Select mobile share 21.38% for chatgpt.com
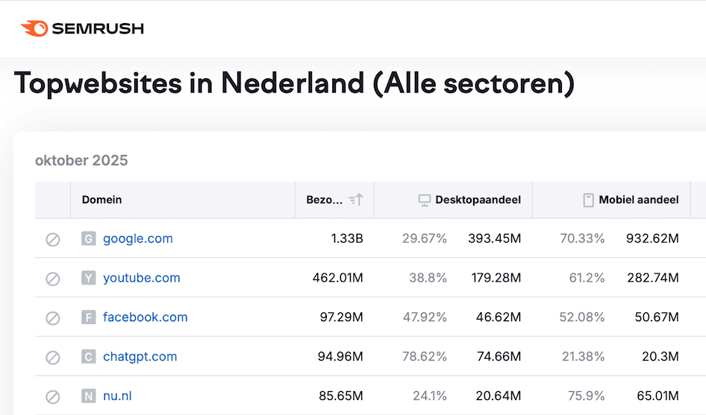 click(583, 357)
